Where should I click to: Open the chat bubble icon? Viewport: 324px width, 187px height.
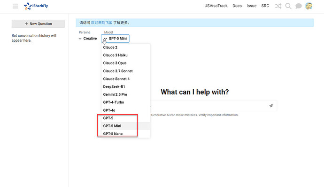[x=298, y=6]
